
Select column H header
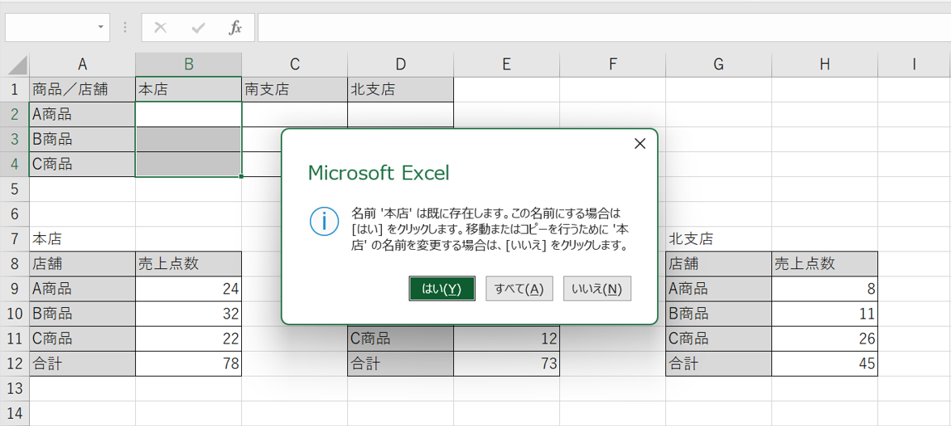click(x=824, y=65)
